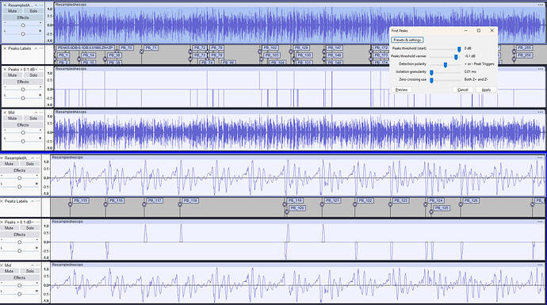Click the circular handle of label PB_118
This screenshot has height=305, width=547.
[x=180, y=204]
